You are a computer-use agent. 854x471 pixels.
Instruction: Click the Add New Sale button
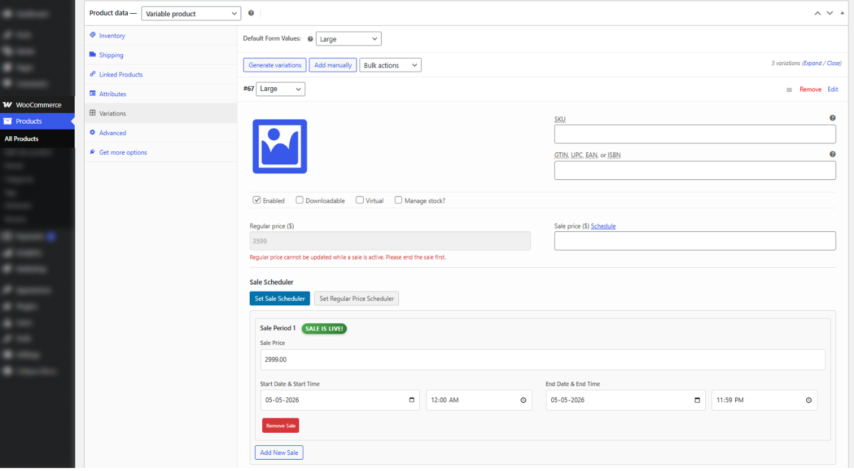(279, 452)
